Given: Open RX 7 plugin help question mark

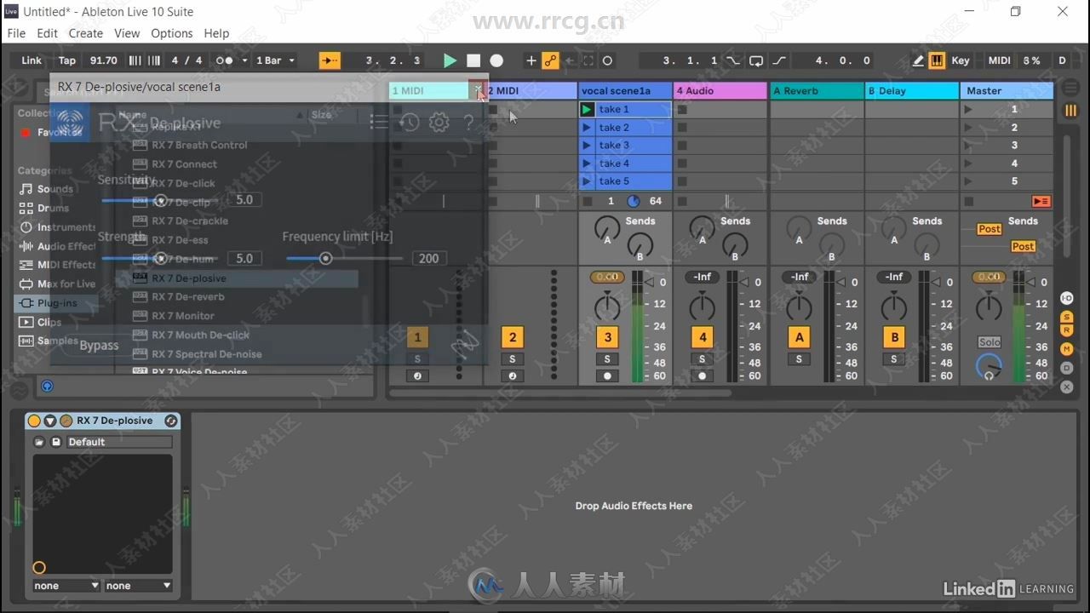Looking at the screenshot, I should pyautogui.click(x=468, y=123).
